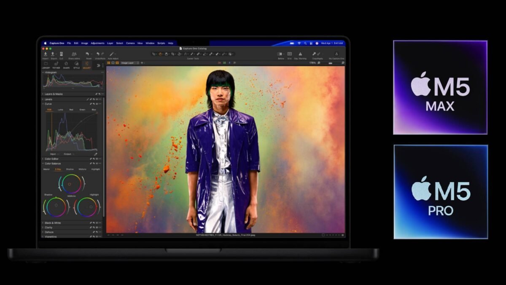Viewport: 506px width, 285px height.
Task: Click the Export icon in the toolbar
Action: (x=53, y=54)
